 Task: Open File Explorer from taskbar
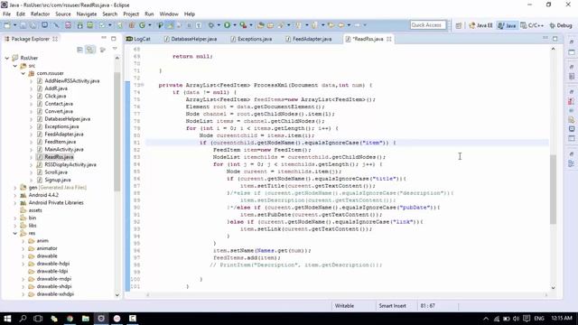86,319
